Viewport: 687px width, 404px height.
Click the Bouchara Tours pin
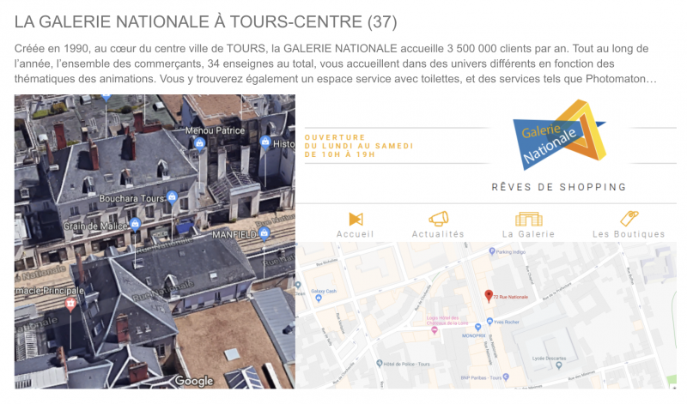click(x=173, y=197)
